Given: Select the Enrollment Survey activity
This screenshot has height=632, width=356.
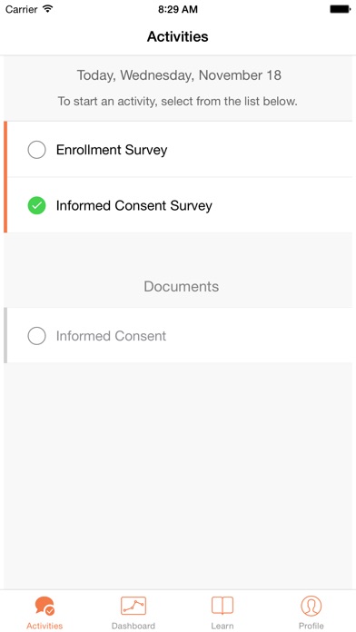Looking at the screenshot, I should pyautogui.click(x=178, y=150).
